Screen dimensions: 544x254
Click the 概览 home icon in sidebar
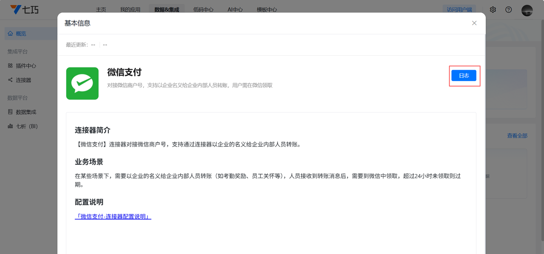pos(10,34)
